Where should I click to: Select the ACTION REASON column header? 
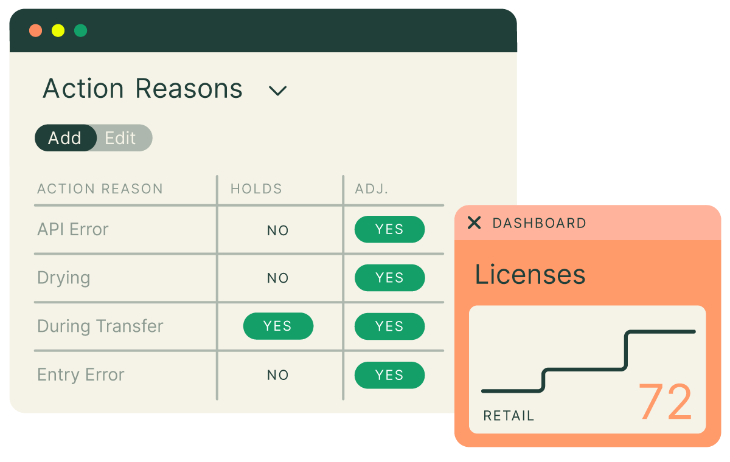point(100,188)
